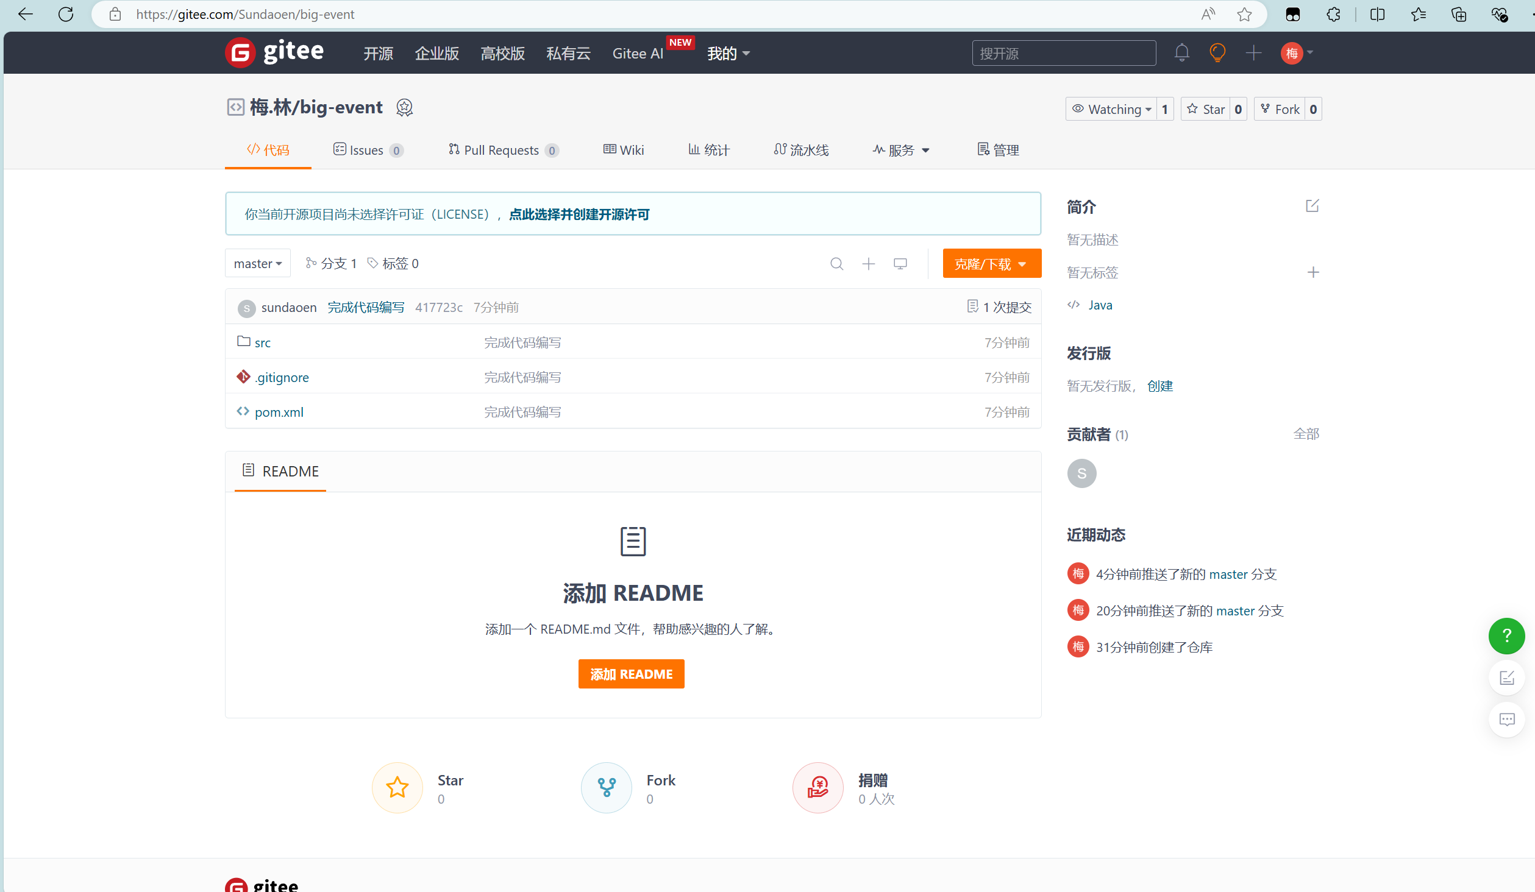
Task: Go back with browser back arrow
Action: [x=25, y=14]
